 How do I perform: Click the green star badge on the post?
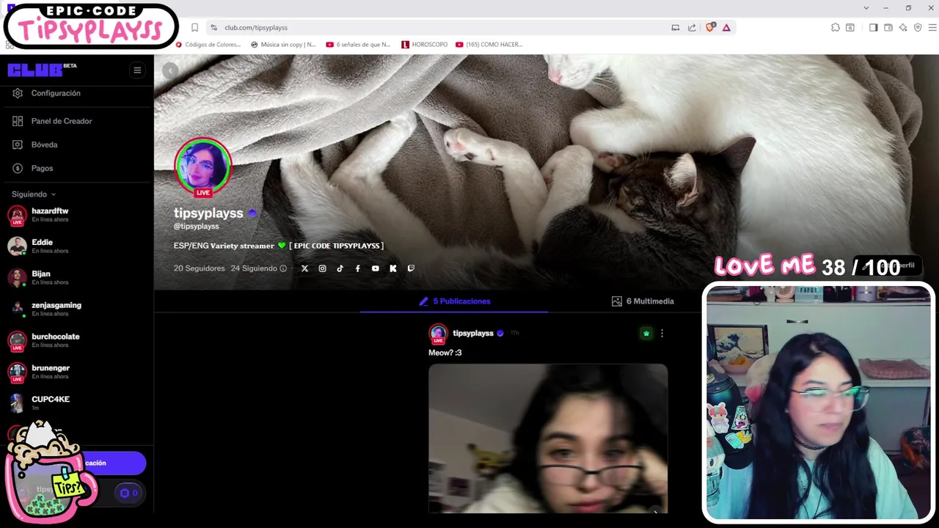click(x=646, y=334)
